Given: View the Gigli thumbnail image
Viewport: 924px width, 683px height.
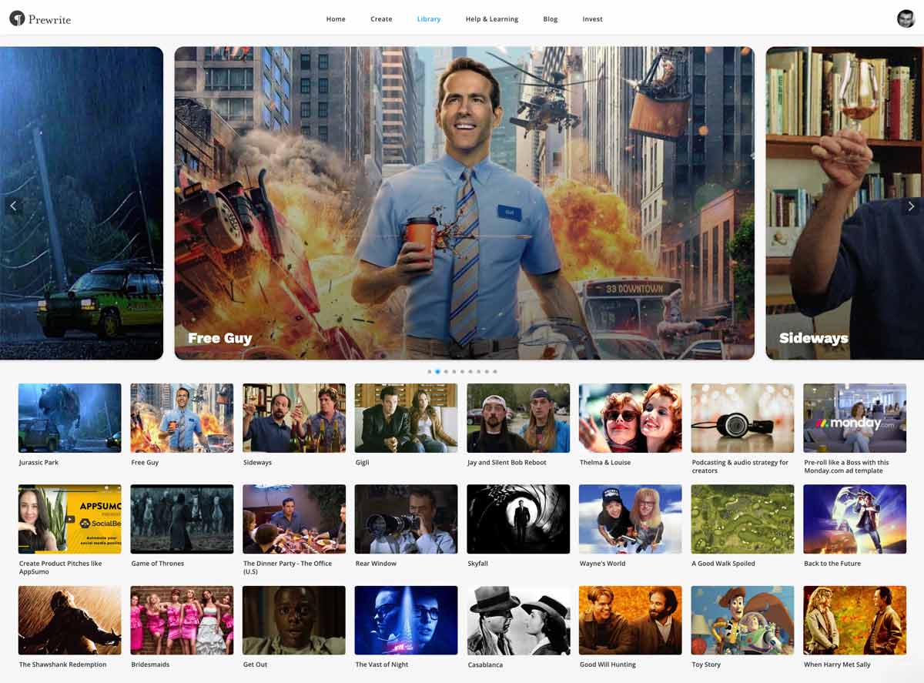Looking at the screenshot, I should coord(406,418).
